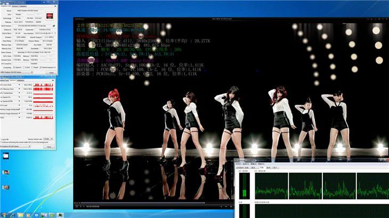Screen dimensions: 389x218
Task: Toggle the PhysX checkbox
Action: point(33,68)
